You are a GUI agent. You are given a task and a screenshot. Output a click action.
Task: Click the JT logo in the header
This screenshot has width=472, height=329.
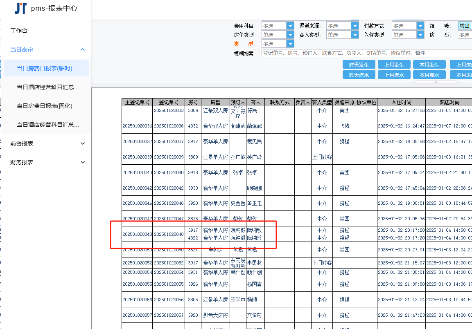20,8
